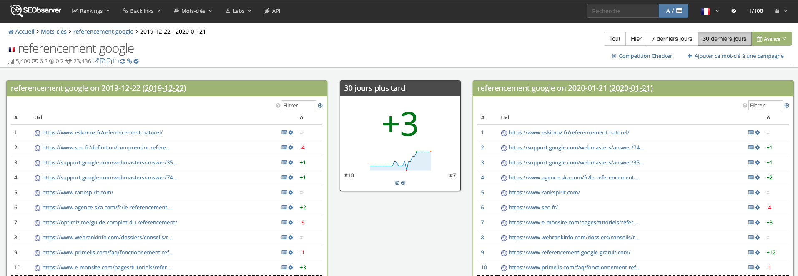Image resolution: width=798 pixels, height=276 pixels.
Task: Click the large +3 change figure
Action: click(x=400, y=124)
